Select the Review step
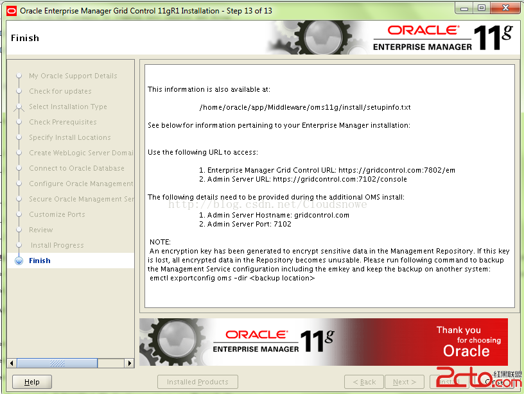524x394 pixels. click(x=40, y=229)
